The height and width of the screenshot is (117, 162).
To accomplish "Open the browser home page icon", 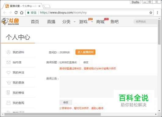I will pos(22,13).
